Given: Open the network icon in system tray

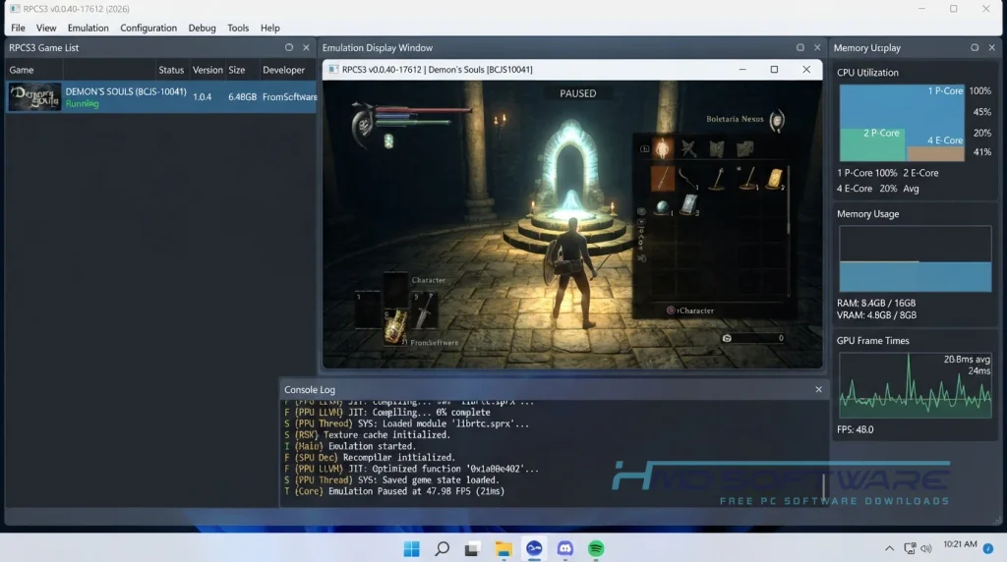Looking at the screenshot, I should [x=910, y=548].
